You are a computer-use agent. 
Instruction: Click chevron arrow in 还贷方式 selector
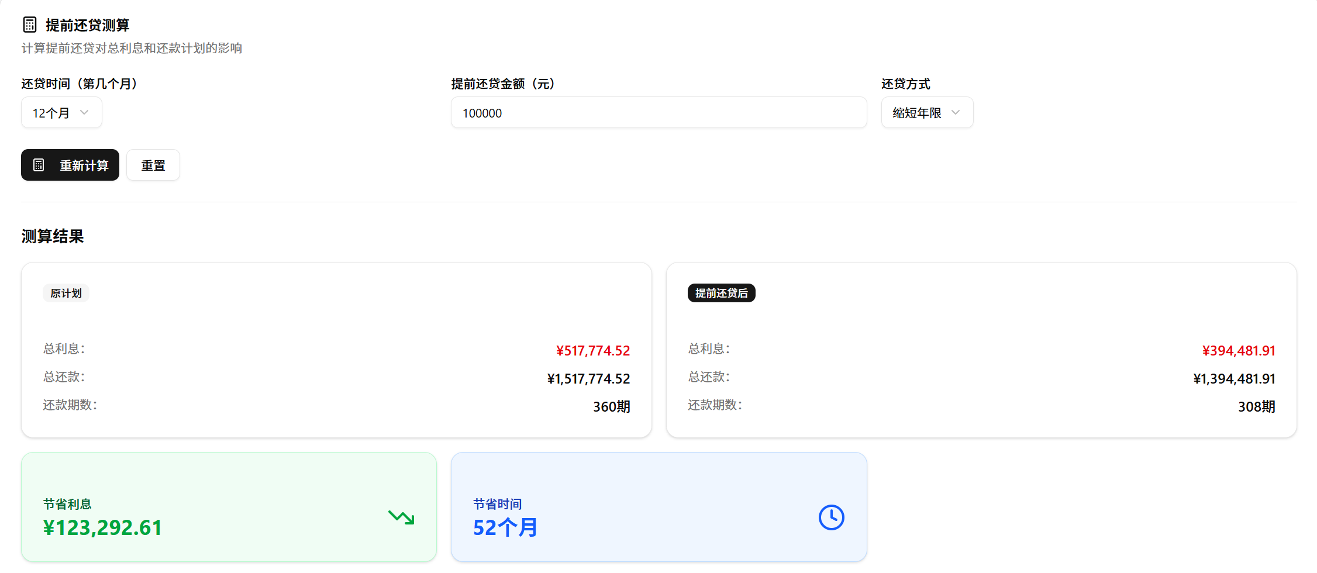click(x=956, y=112)
